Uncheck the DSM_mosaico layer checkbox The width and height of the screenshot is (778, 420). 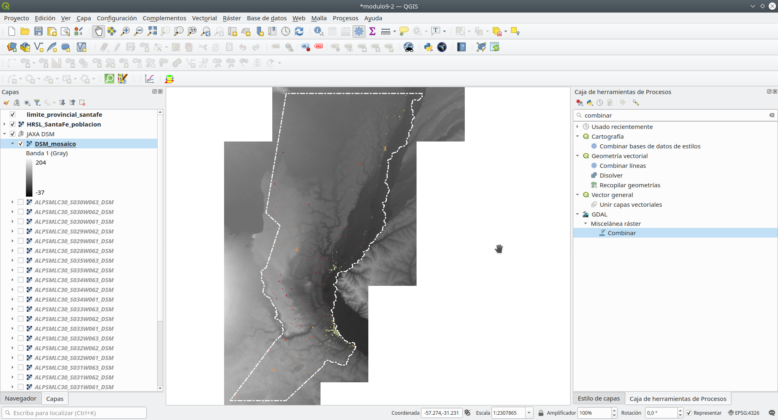pos(21,144)
